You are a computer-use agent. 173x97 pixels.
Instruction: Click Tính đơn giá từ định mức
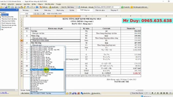(139, 7)
